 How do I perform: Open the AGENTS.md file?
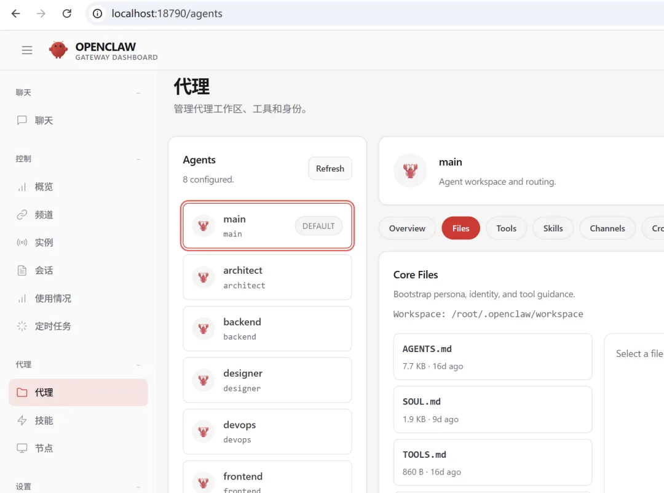(x=492, y=357)
